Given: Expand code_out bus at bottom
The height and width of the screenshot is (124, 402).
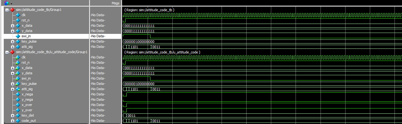Looking at the screenshot, I should pyautogui.click(x=12, y=121).
